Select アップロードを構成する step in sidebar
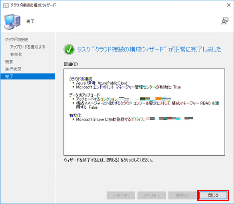Viewport: 234px width, 204px height. click(27, 47)
